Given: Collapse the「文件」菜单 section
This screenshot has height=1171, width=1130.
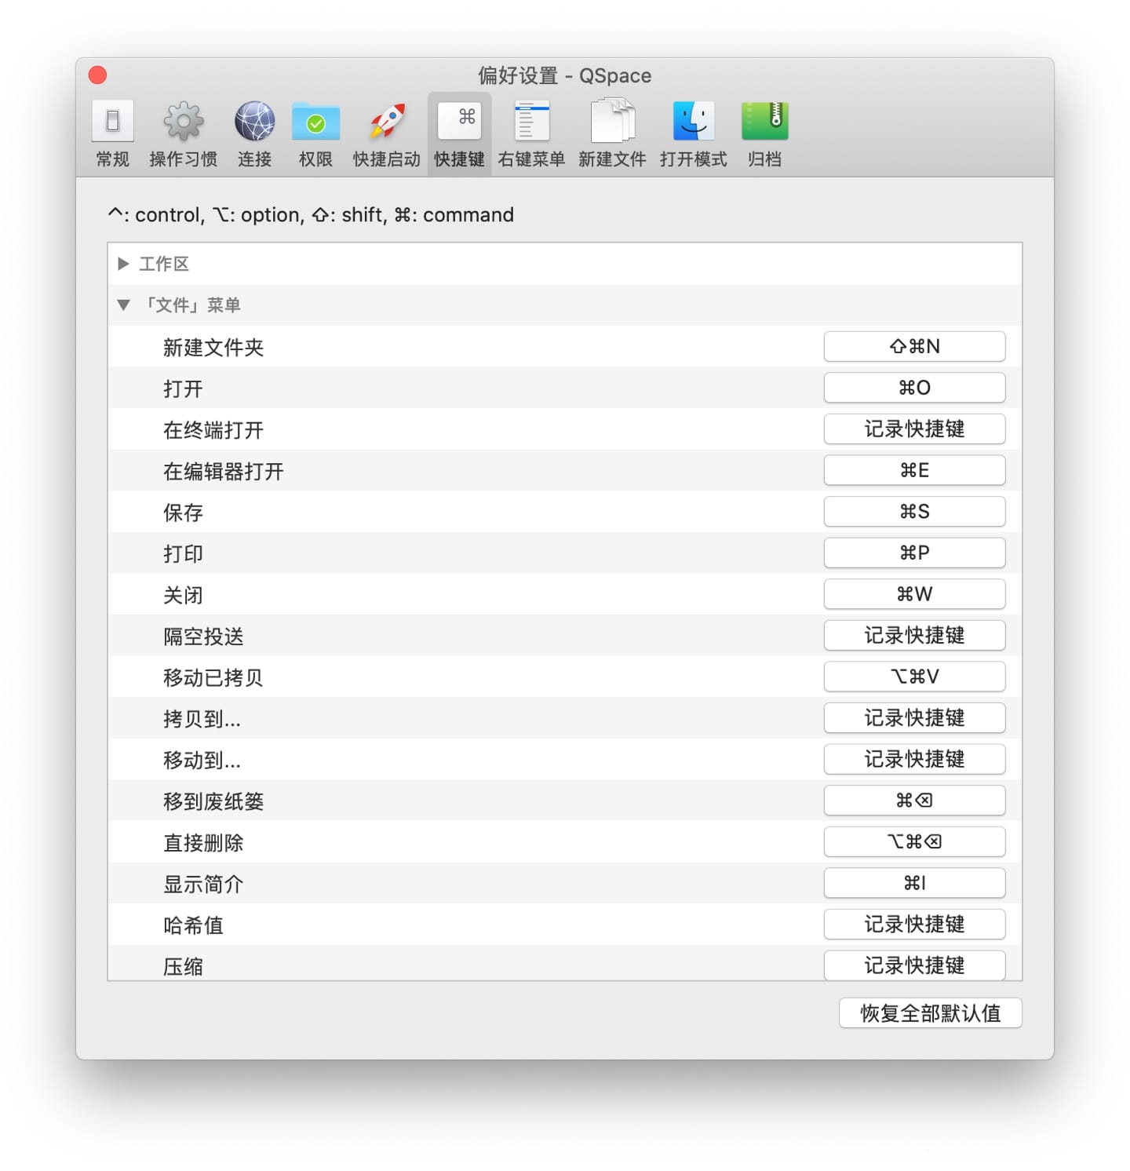Looking at the screenshot, I should (123, 305).
